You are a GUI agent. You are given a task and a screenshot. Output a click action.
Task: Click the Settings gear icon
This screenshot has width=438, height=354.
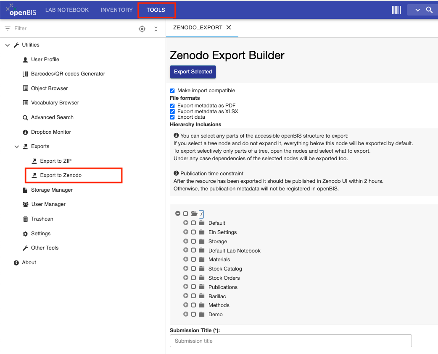point(25,234)
